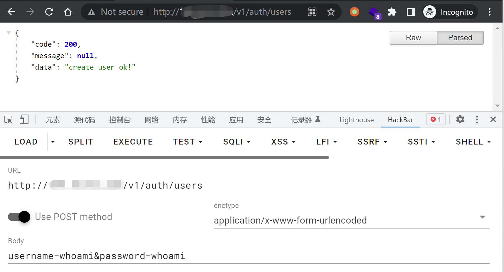Activate the inspect element picker icon

(8, 120)
